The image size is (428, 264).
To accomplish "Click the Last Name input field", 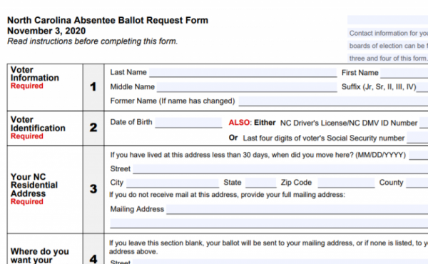I will click(243, 73).
